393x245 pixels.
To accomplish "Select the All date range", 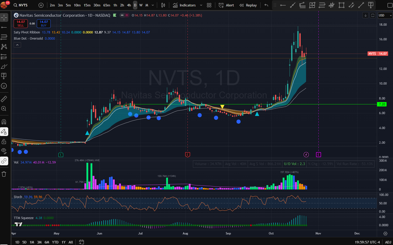I will (x=71, y=242).
